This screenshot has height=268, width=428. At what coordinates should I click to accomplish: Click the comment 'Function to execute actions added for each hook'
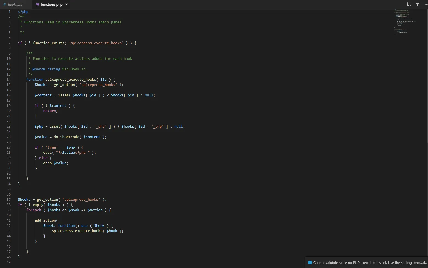click(x=82, y=58)
